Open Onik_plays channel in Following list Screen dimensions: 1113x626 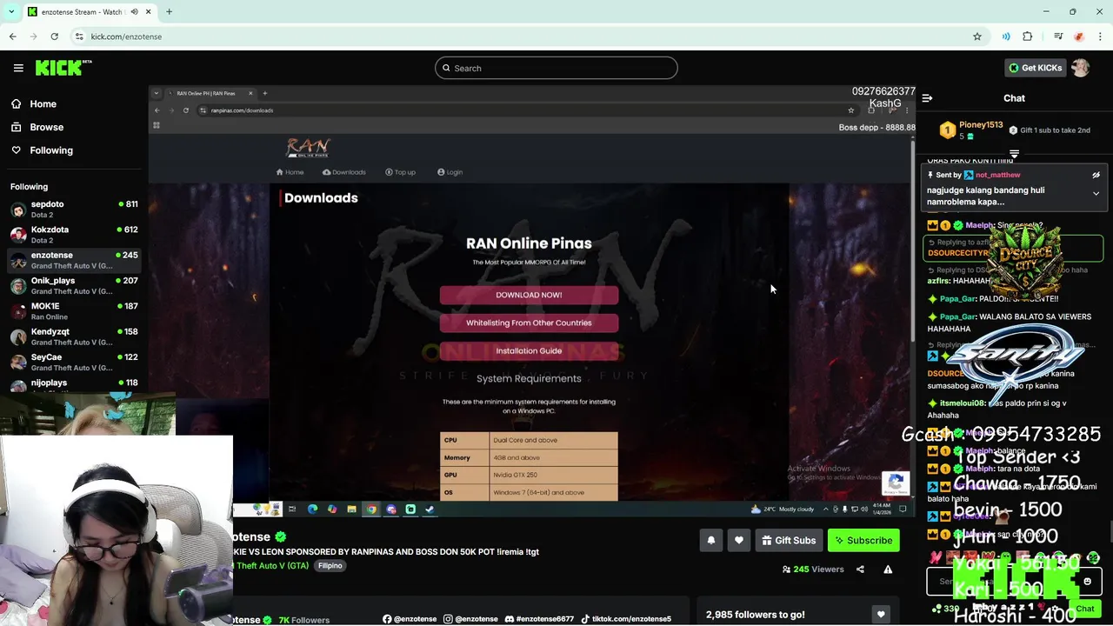tap(74, 285)
